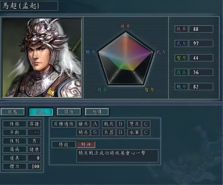Click the 智力 stat label

click(x=181, y=58)
